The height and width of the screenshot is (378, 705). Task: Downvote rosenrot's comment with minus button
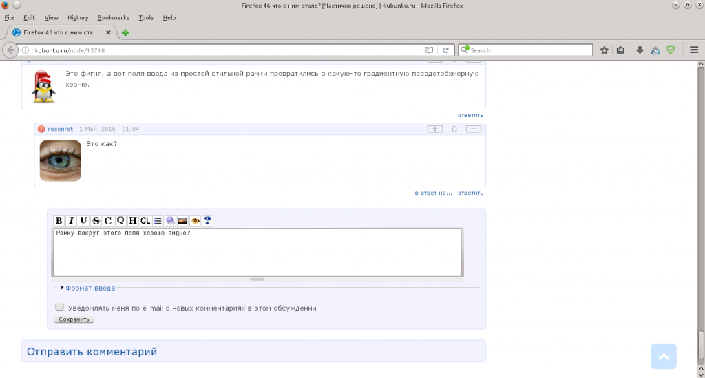pyautogui.click(x=474, y=129)
